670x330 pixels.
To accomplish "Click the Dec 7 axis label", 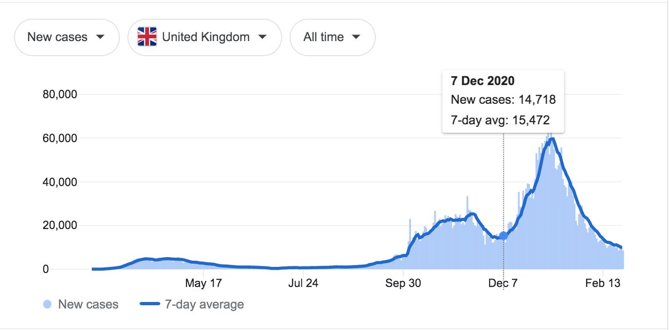I will tap(504, 283).
